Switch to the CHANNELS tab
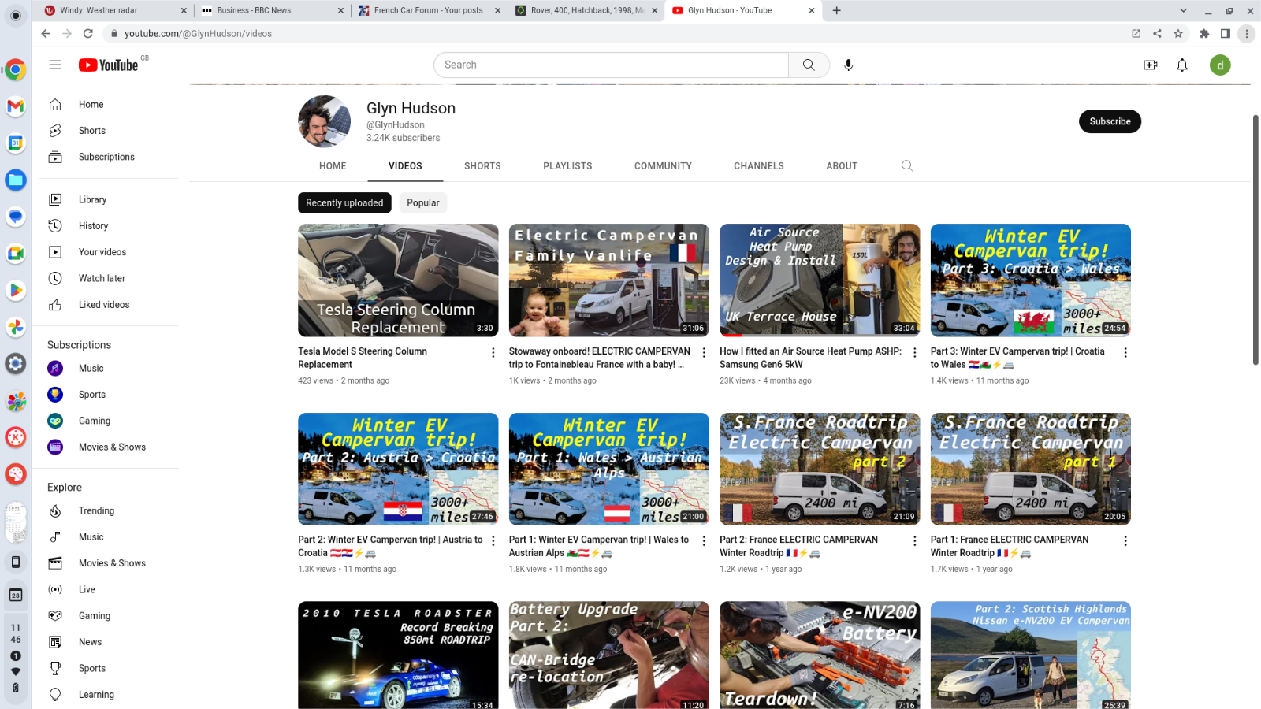The width and height of the screenshot is (1261, 709). point(759,166)
